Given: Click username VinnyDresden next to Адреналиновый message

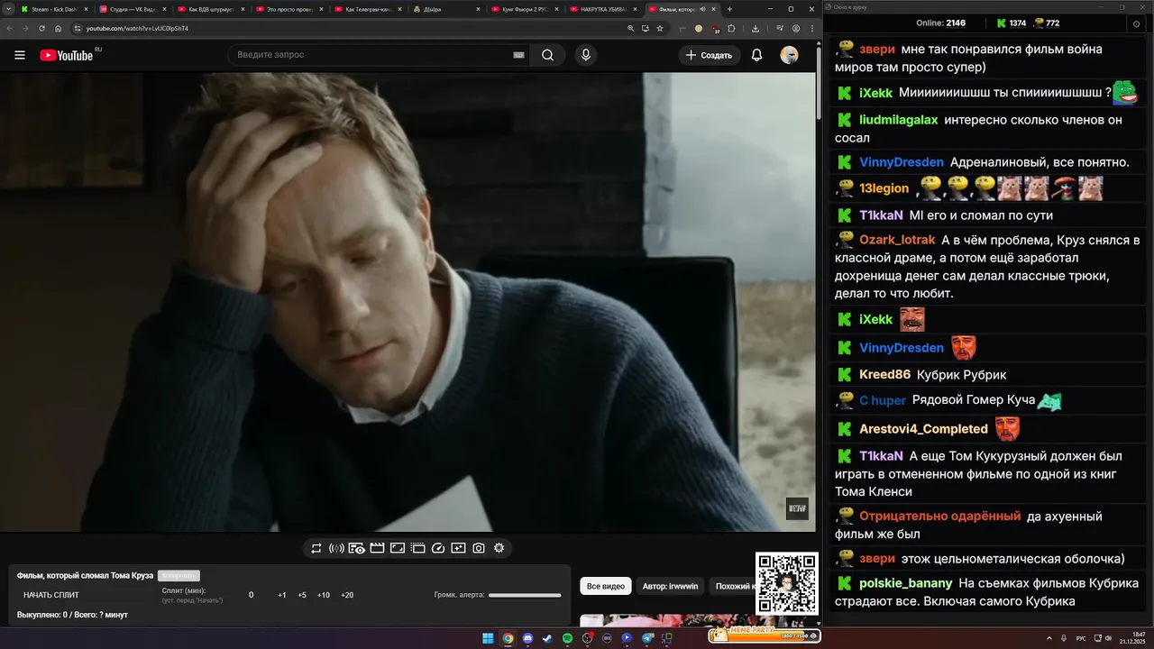Looking at the screenshot, I should pos(902,162).
